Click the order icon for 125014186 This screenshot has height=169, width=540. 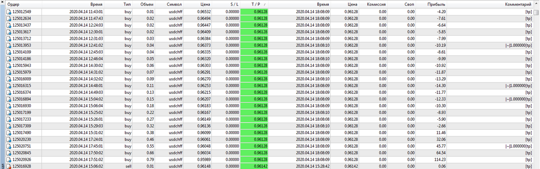point(9,59)
